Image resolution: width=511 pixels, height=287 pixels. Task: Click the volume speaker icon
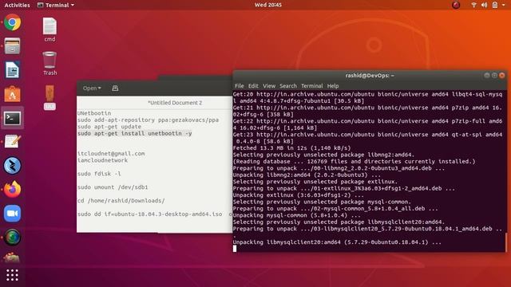click(x=485, y=5)
